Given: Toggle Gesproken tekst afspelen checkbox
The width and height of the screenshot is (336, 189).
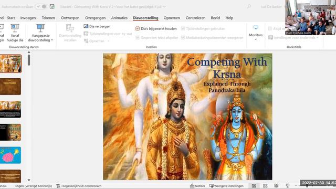Looking at the screenshot, I should (x=138, y=37).
